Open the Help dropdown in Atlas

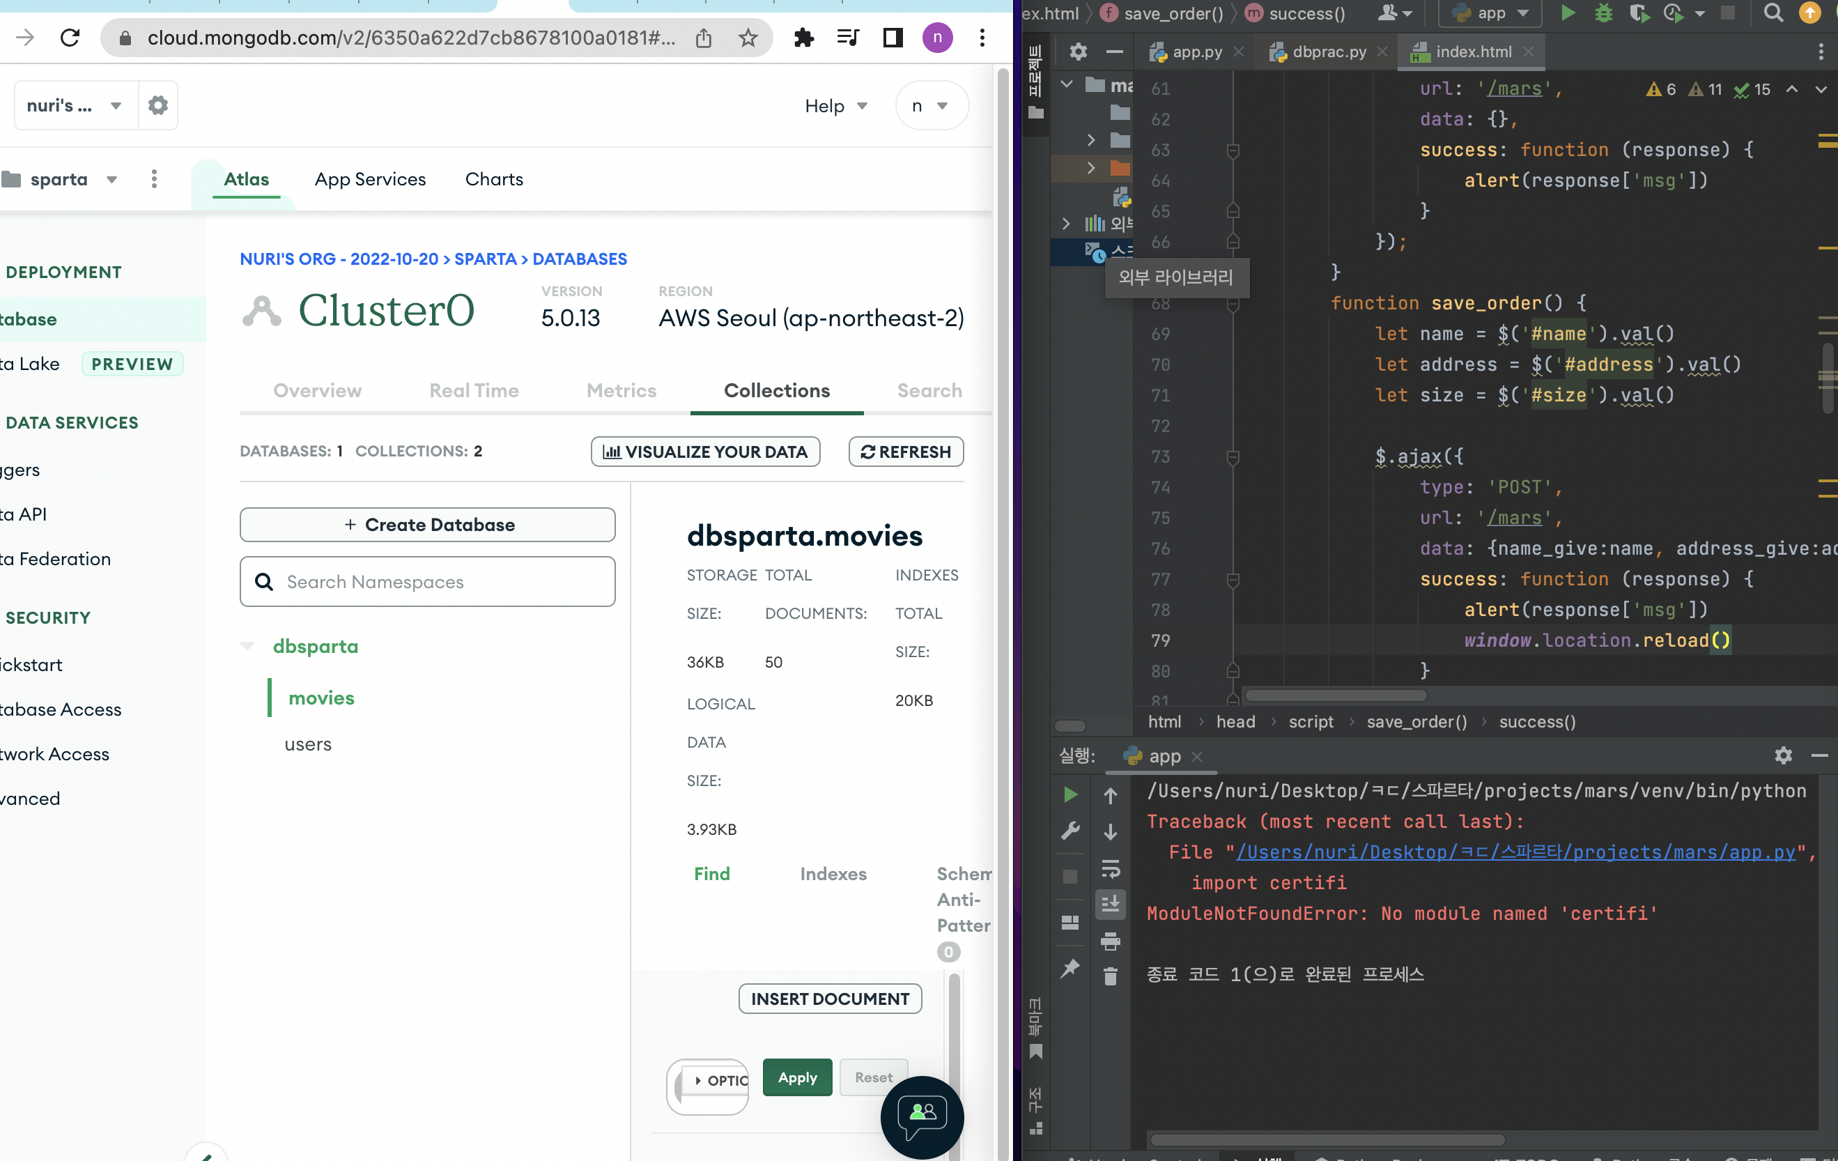coord(836,106)
